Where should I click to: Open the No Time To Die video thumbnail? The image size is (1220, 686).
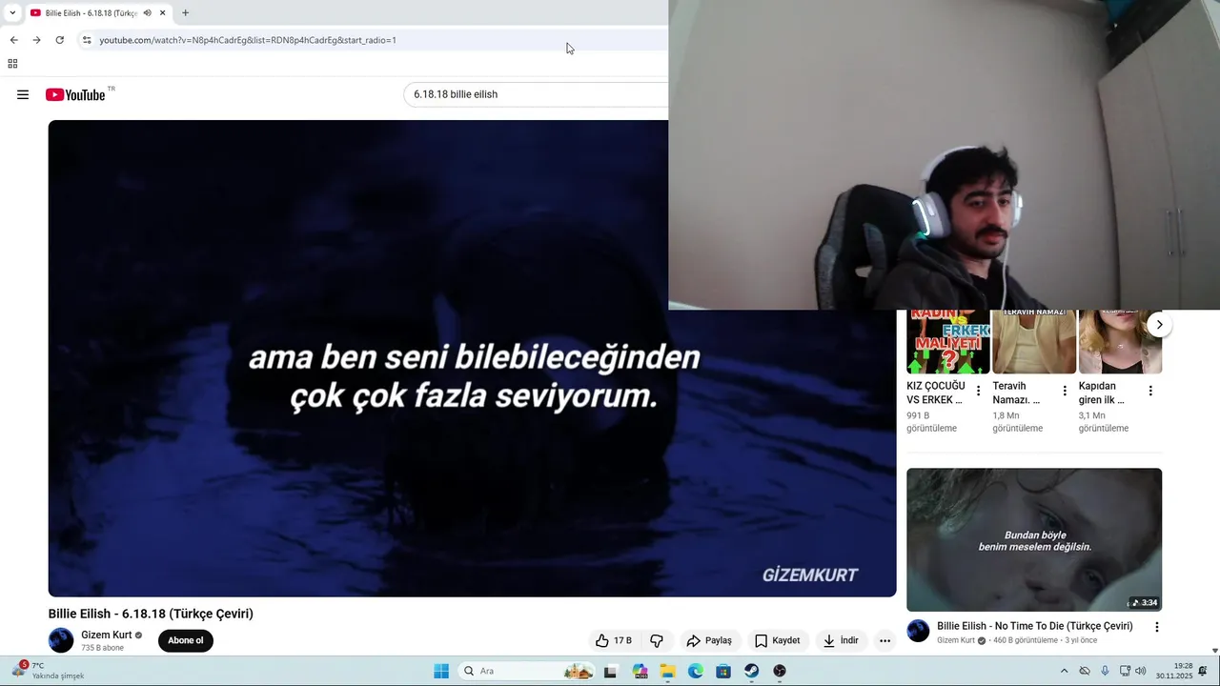point(1034,539)
